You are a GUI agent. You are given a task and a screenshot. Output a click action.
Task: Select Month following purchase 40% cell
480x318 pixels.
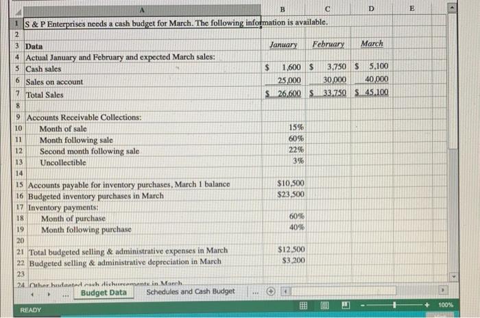click(285, 228)
